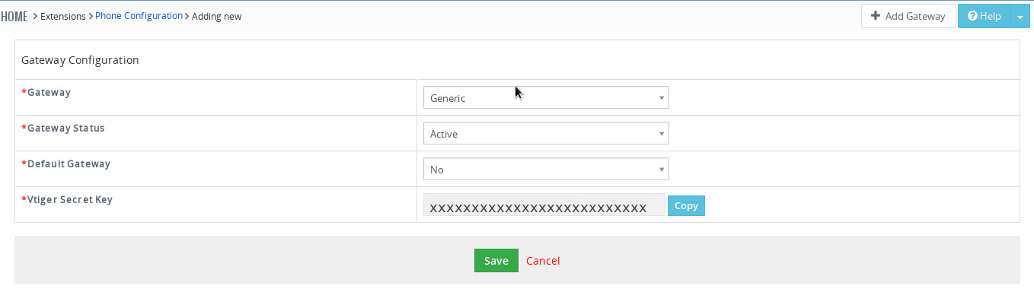Open the Help button
Screen dimensions: 1034x289
point(984,16)
